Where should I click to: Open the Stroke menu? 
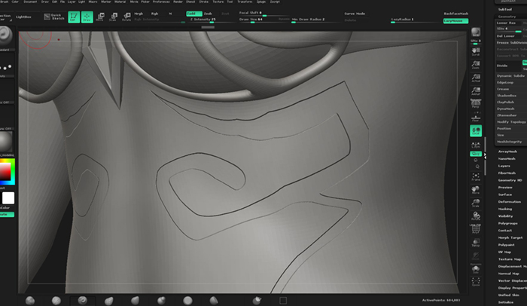pos(204,2)
